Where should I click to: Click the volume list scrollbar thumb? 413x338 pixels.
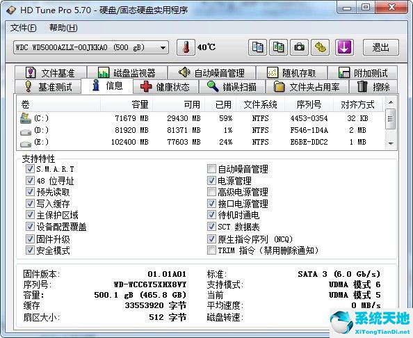pyautogui.click(x=391, y=119)
